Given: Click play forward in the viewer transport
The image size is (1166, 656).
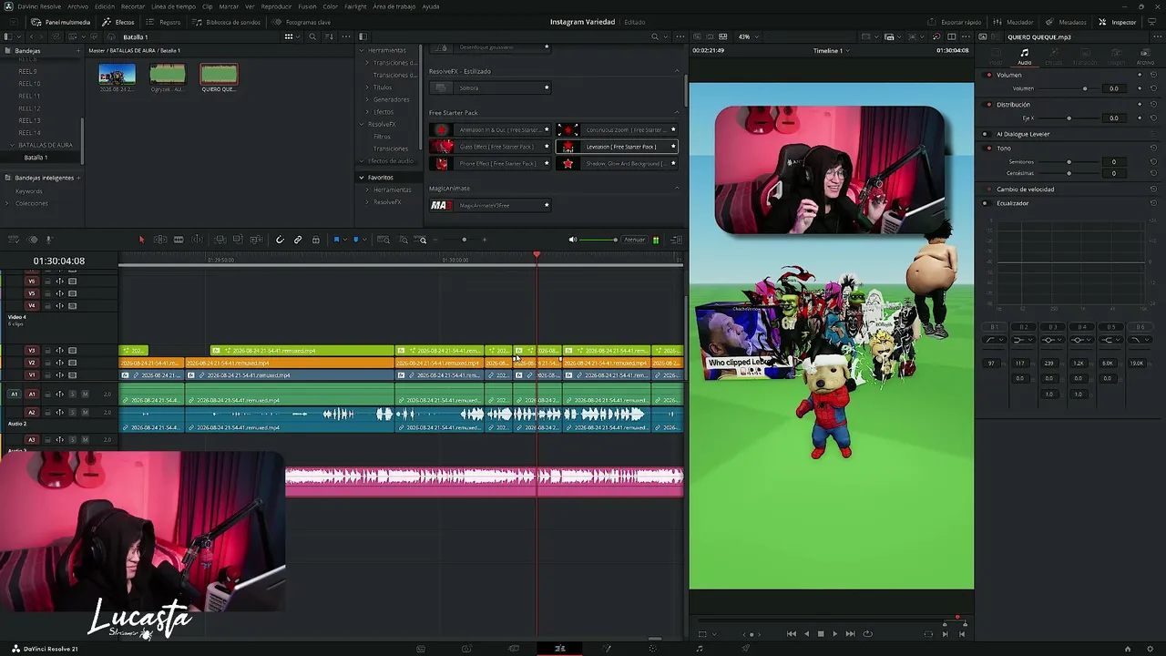Looking at the screenshot, I should [834, 634].
